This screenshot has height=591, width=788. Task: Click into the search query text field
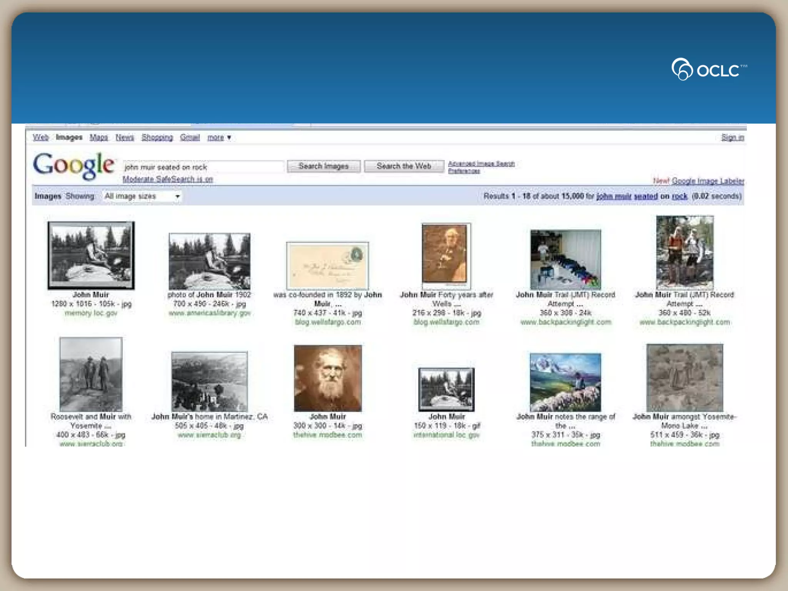(x=203, y=167)
